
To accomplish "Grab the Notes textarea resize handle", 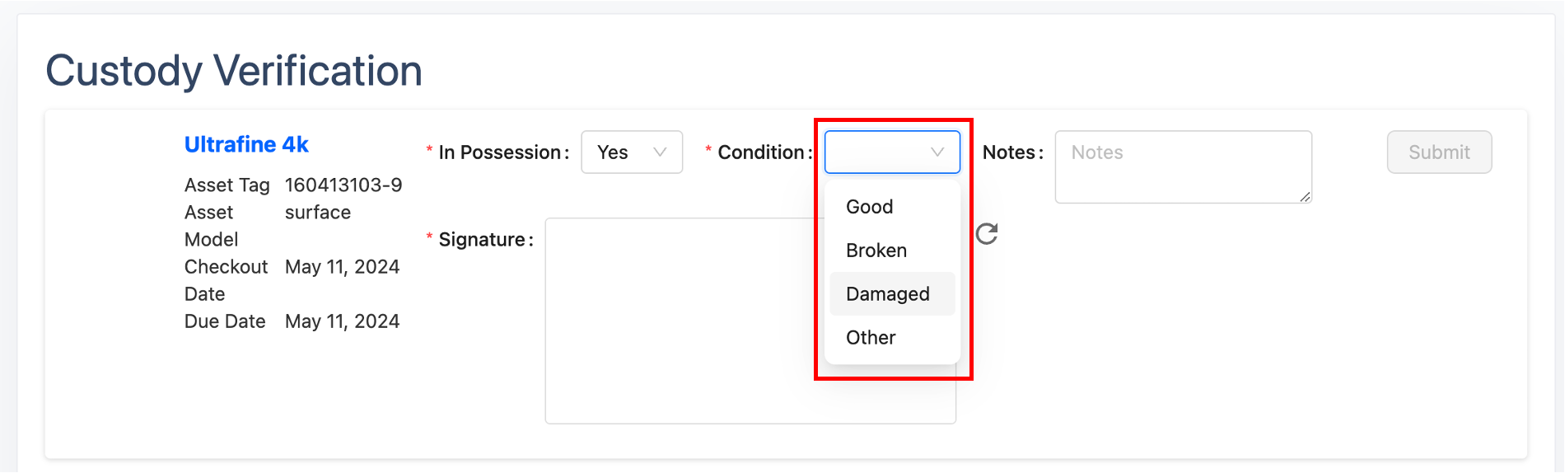I will click(x=1305, y=196).
